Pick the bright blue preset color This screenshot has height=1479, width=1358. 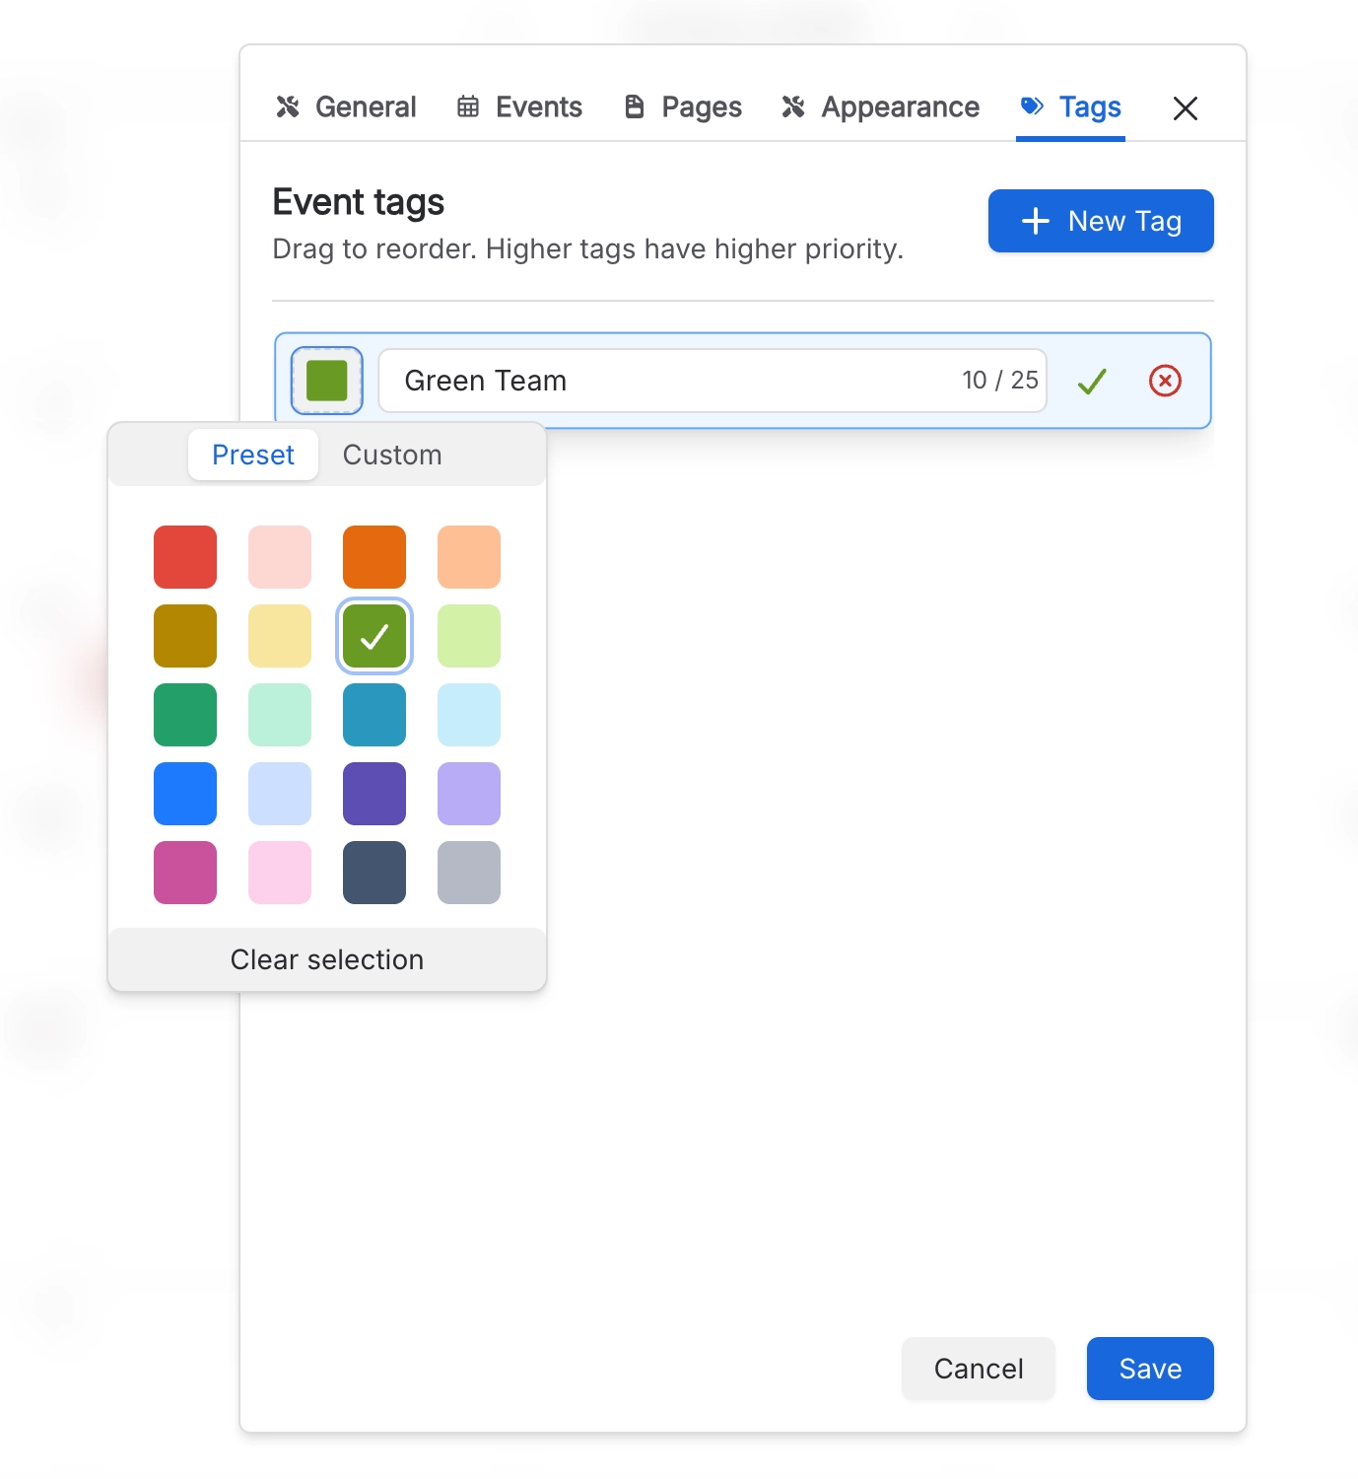185,794
